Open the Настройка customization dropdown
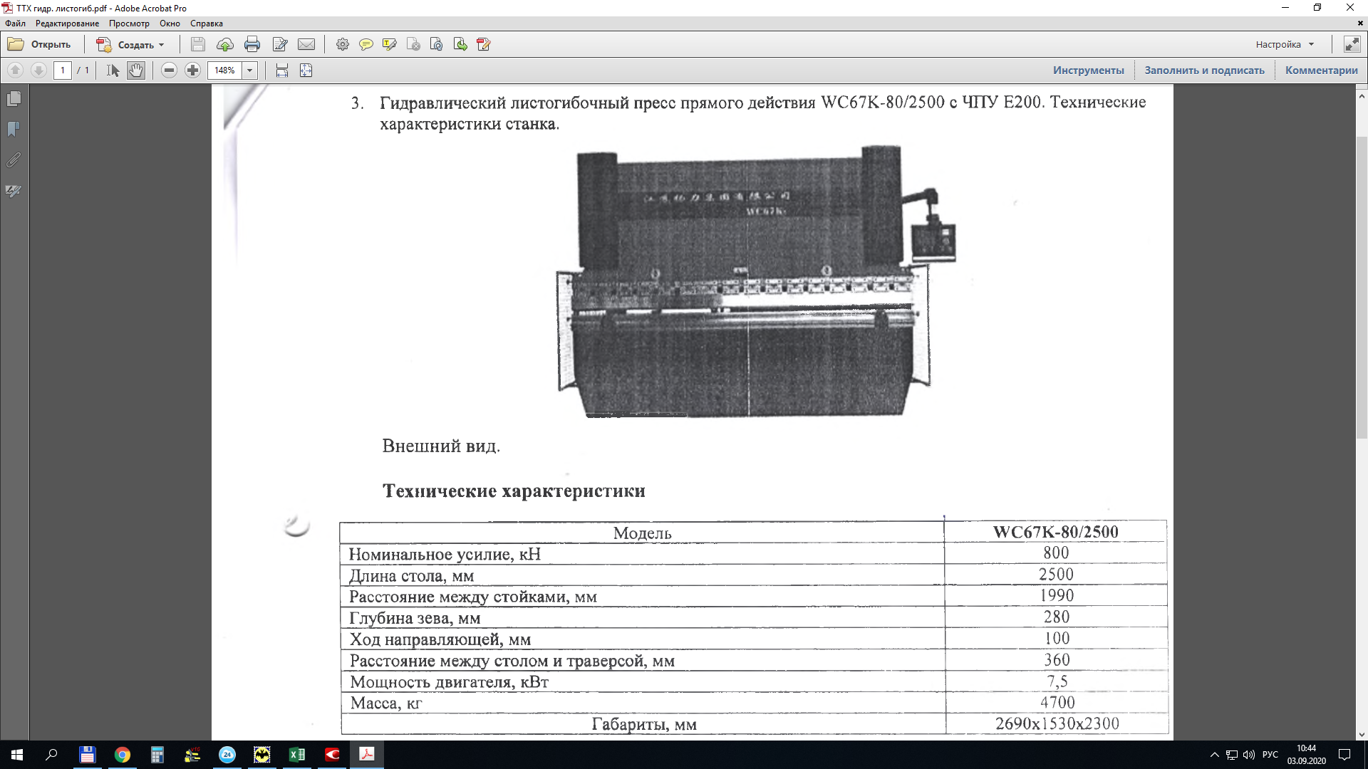This screenshot has height=769, width=1368. [x=1285, y=44]
